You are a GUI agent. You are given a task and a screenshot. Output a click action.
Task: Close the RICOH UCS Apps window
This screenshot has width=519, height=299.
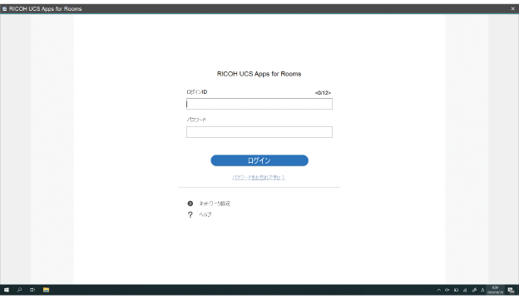point(512,9)
